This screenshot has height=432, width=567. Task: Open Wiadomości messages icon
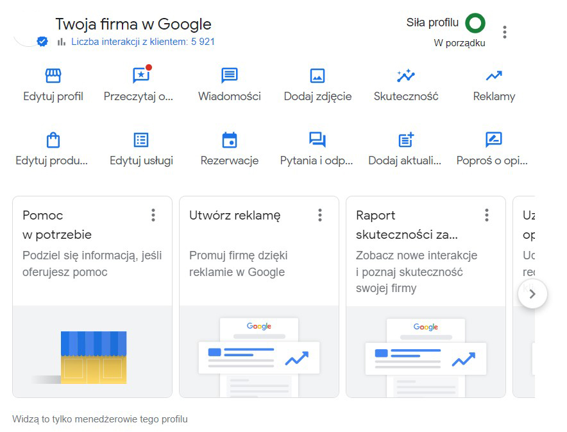point(229,75)
